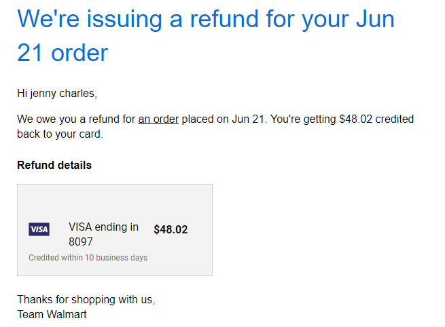
Task: Click the "21 order" headline second line
Action: pyautogui.click(x=63, y=53)
